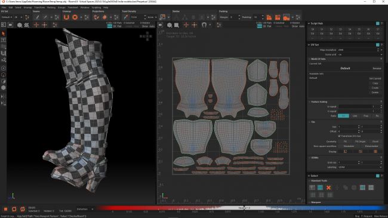Click the 3D view first gizmo cross icon
The width and height of the screenshot is (388, 218).
click(36, 24)
